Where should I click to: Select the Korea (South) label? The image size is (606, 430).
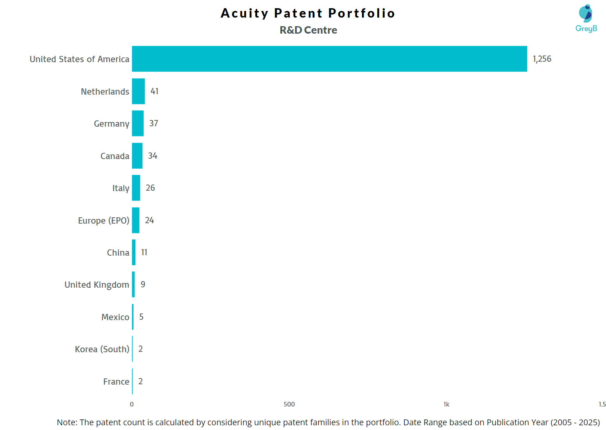102,349
